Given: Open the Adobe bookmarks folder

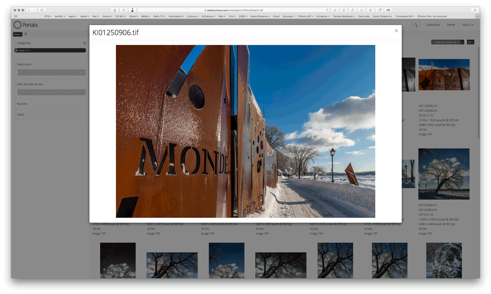Looking at the screenshot, I should point(84,16).
